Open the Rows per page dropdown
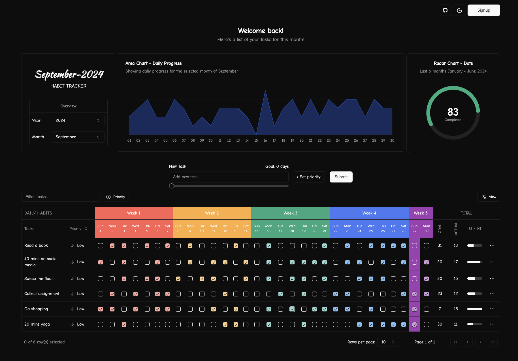Screen dimensions: 518x361 pyautogui.click(x=388, y=342)
